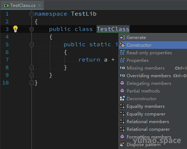Click line number 7 in the gutter
The image size is (187, 149).
pyautogui.click(x=7, y=60)
